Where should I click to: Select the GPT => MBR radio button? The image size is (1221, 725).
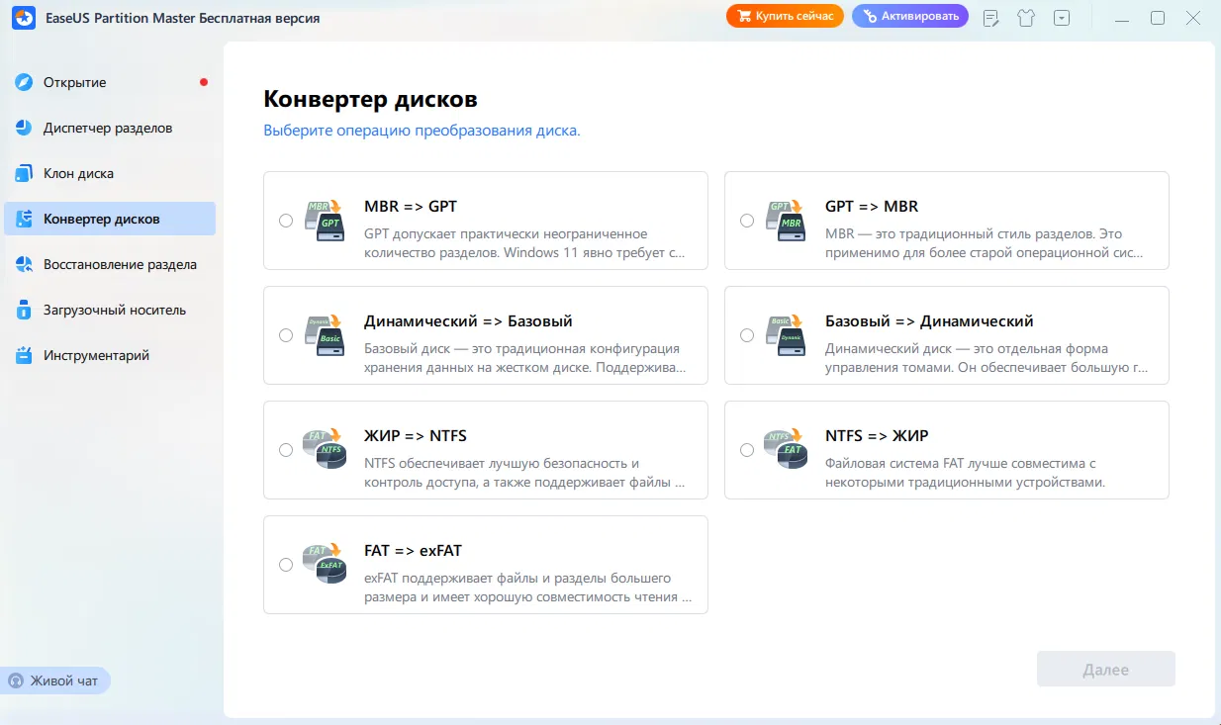747,221
